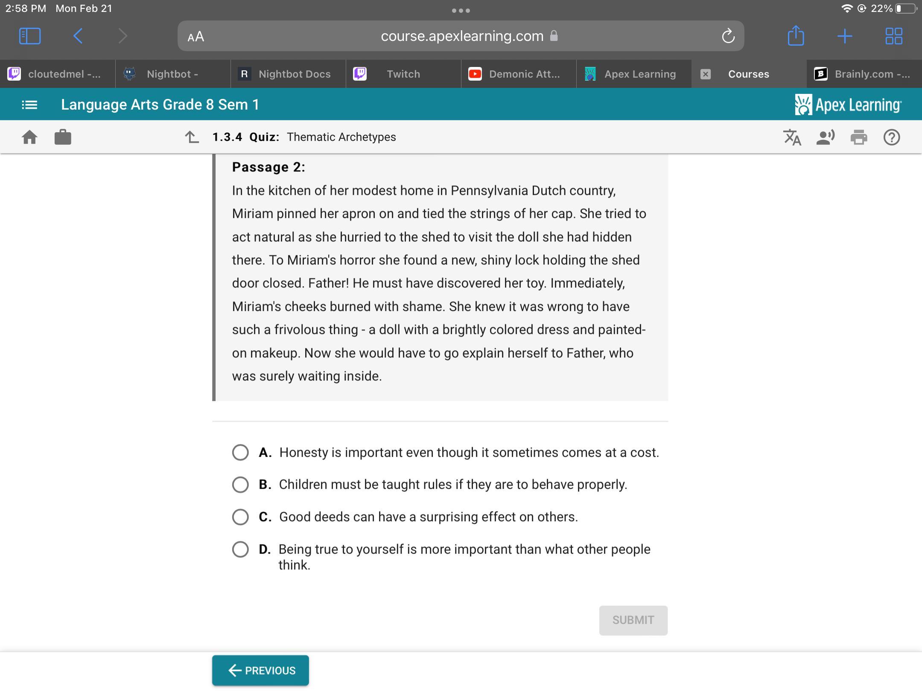922x691 pixels.
Task: Enable the text-to-speech icon
Action: click(x=825, y=137)
